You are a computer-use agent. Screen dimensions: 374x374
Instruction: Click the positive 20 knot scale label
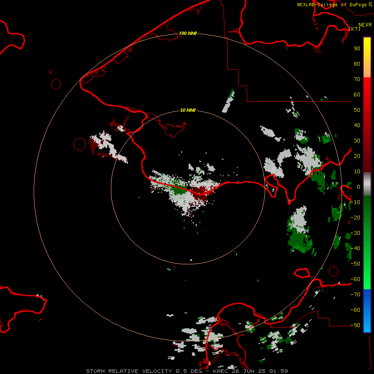coord(357,156)
